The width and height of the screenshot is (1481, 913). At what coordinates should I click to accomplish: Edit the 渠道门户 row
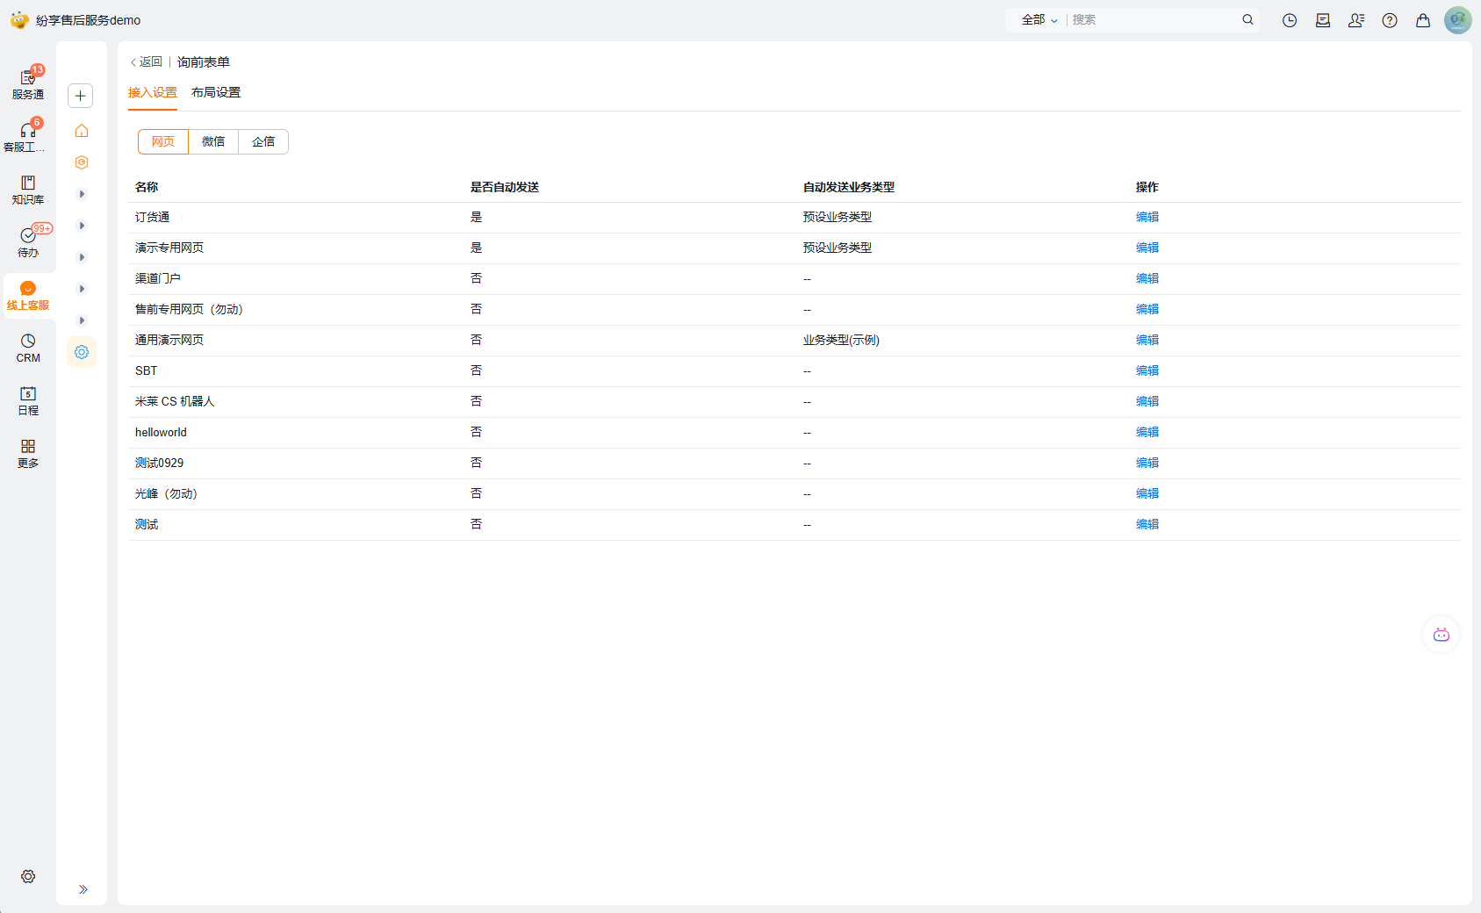[1147, 279]
